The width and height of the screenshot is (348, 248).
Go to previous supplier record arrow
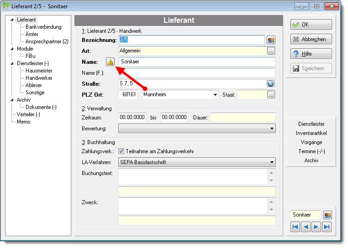(306, 227)
